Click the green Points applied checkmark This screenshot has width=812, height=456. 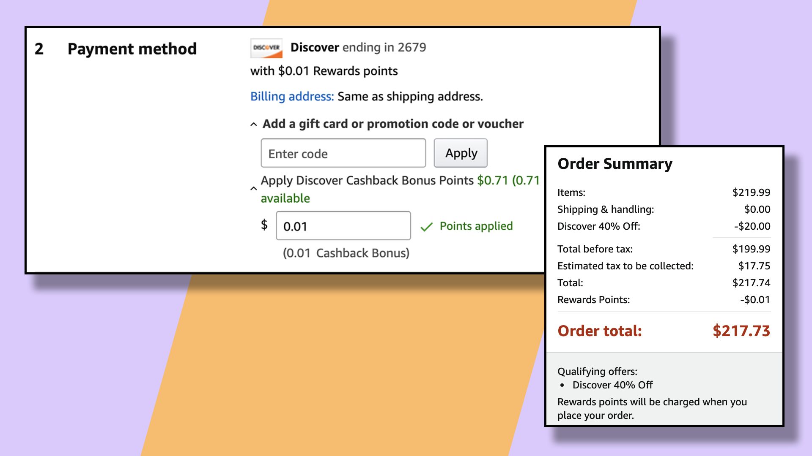pyautogui.click(x=426, y=227)
